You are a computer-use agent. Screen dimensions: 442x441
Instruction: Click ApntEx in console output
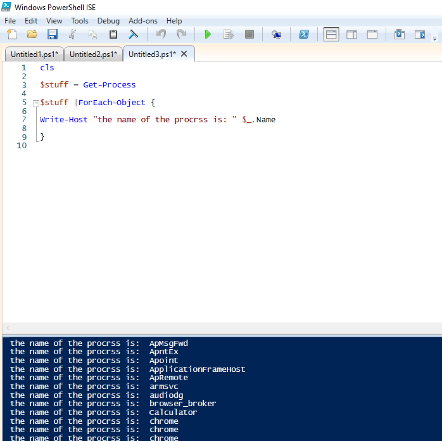point(164,352)
